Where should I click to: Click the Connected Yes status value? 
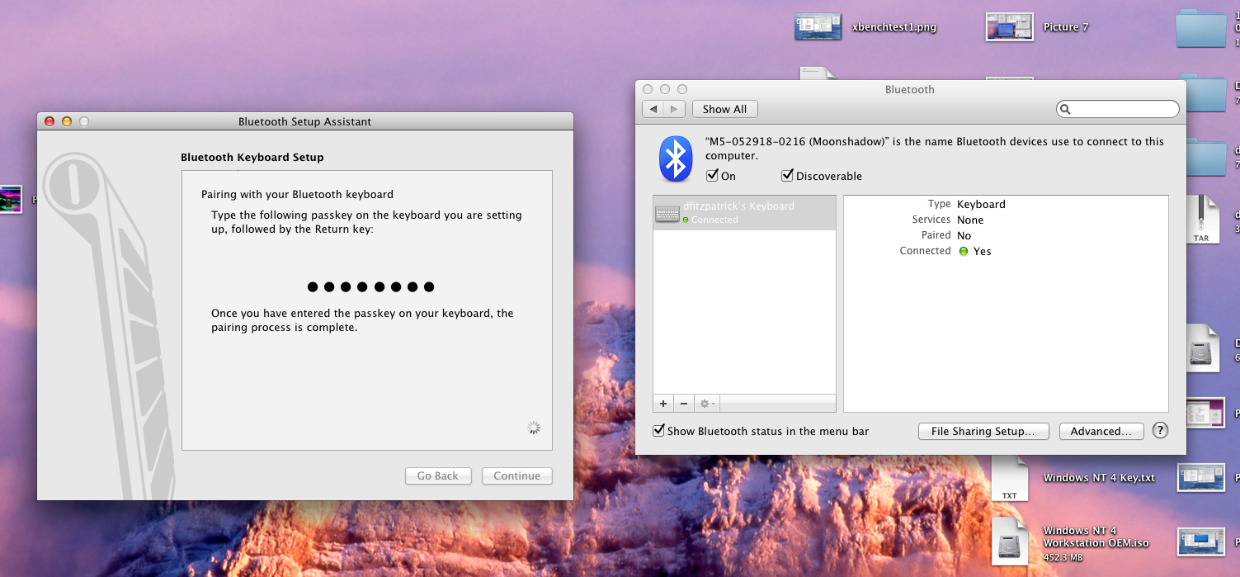click(974, 251)
